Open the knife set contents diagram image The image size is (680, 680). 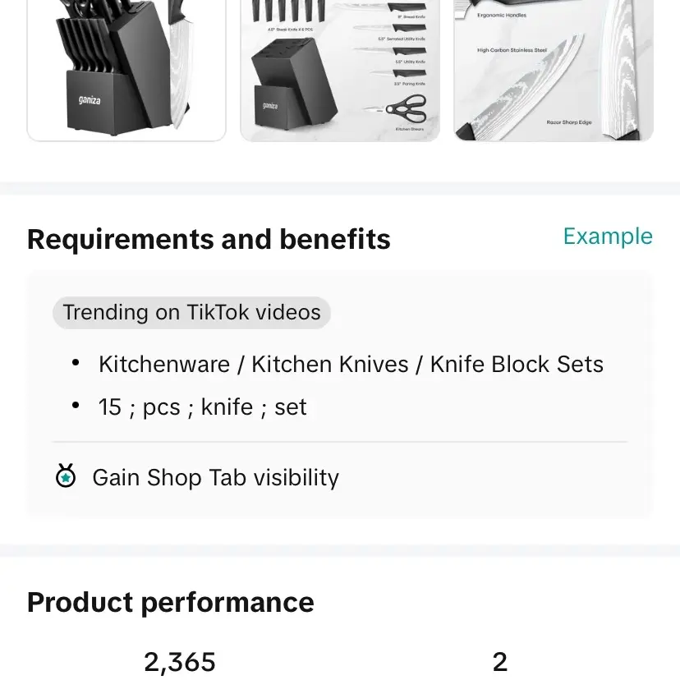coord(339,70)
